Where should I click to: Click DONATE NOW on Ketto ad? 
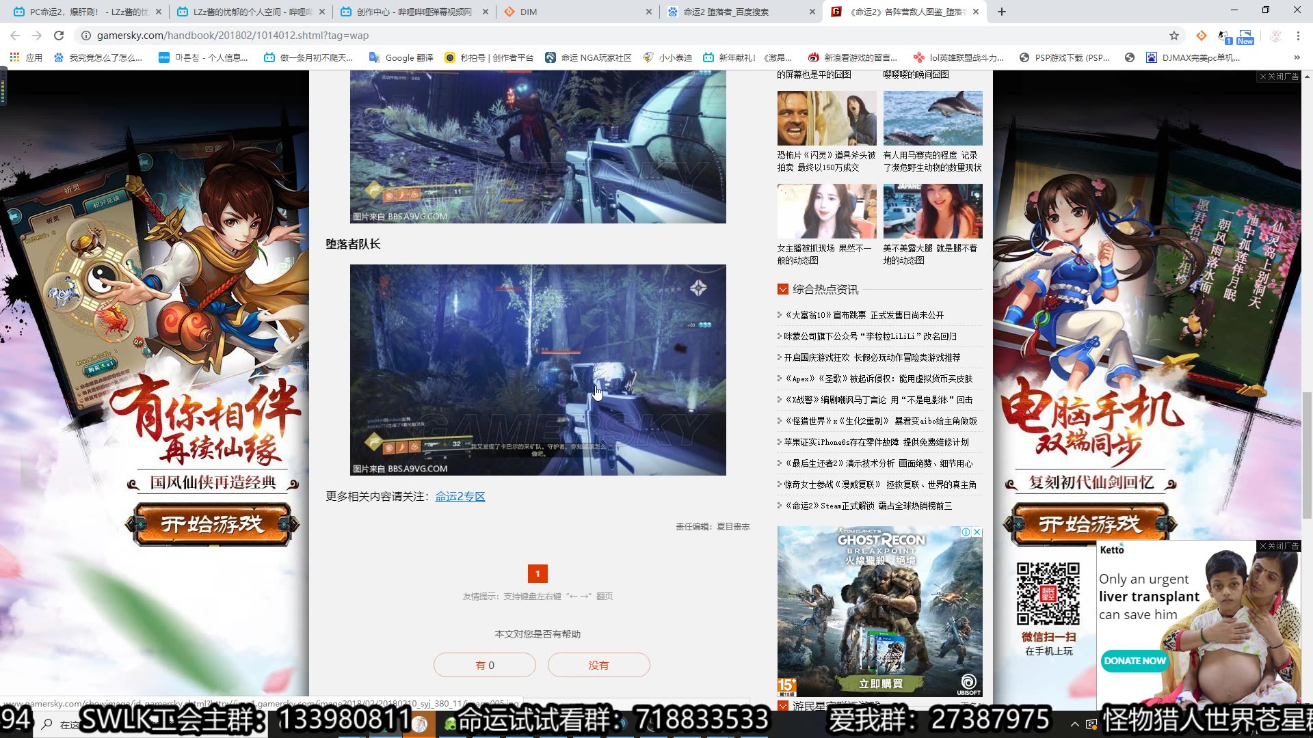point(1135,661)
